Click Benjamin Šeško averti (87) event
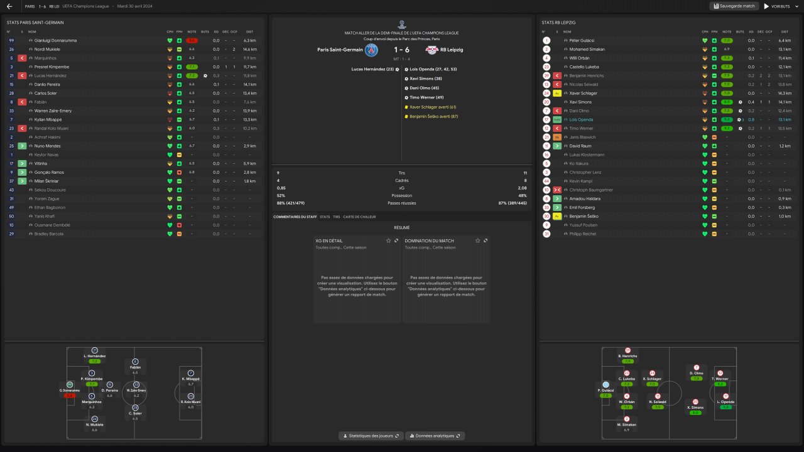This screenshot has height=452, width=804. point(433,116)
